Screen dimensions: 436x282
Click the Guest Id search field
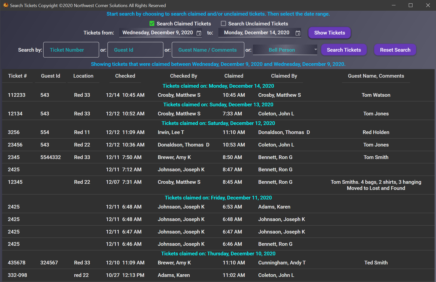click(x=135, y=50)
